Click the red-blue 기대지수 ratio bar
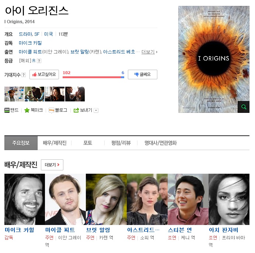This screenshot has width=255, height=253. pyautogui.click(x=93, y=77)
